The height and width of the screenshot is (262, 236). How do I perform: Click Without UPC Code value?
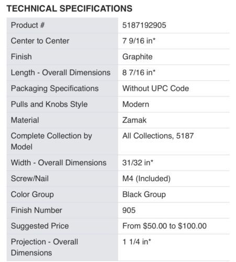tap(155, 89)
